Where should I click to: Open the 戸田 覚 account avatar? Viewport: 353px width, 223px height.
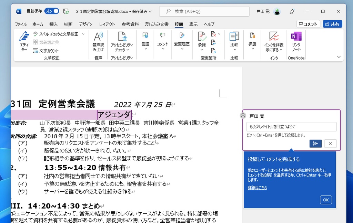pos(277,11)
